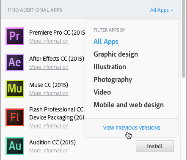The width and height of the screenshot is (187, 160).
Task: Select the Premiere Pro CC (2015) title
Action: [57, 33]
